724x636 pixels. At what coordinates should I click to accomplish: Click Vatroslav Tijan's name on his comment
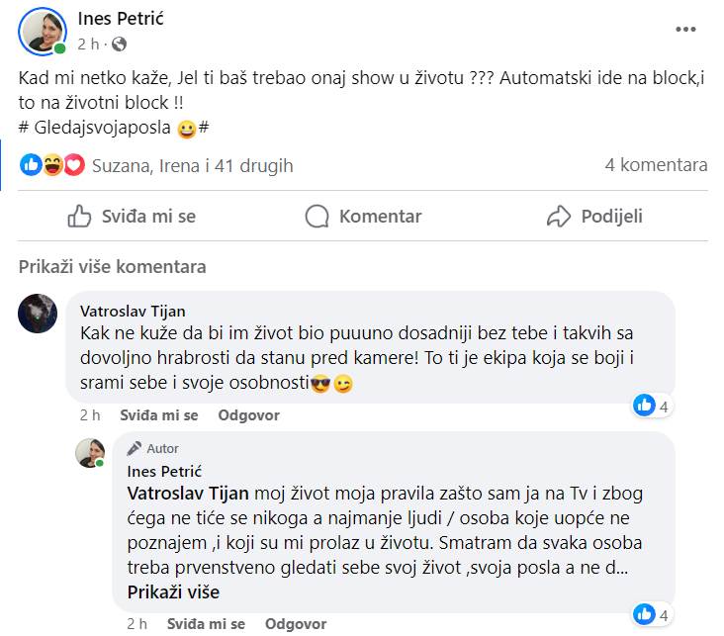point(132,311)
